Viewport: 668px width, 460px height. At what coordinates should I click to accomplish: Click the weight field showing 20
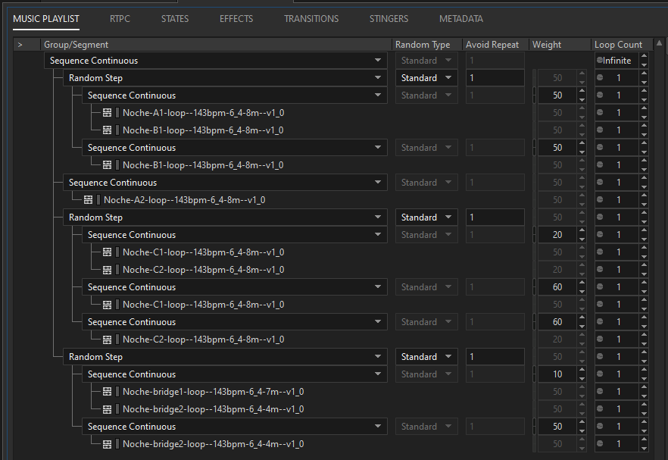coord(557,235)
